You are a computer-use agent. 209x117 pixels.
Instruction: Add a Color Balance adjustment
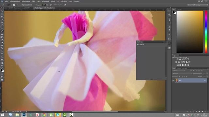click(x=179, y=62)
